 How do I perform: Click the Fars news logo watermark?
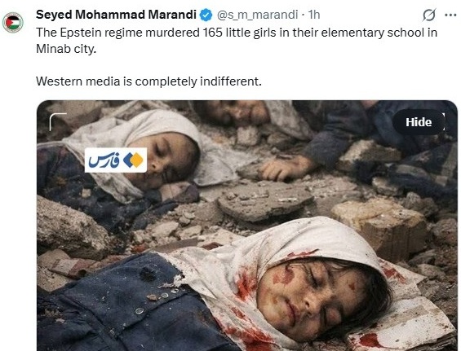click(x=116, y=160)
